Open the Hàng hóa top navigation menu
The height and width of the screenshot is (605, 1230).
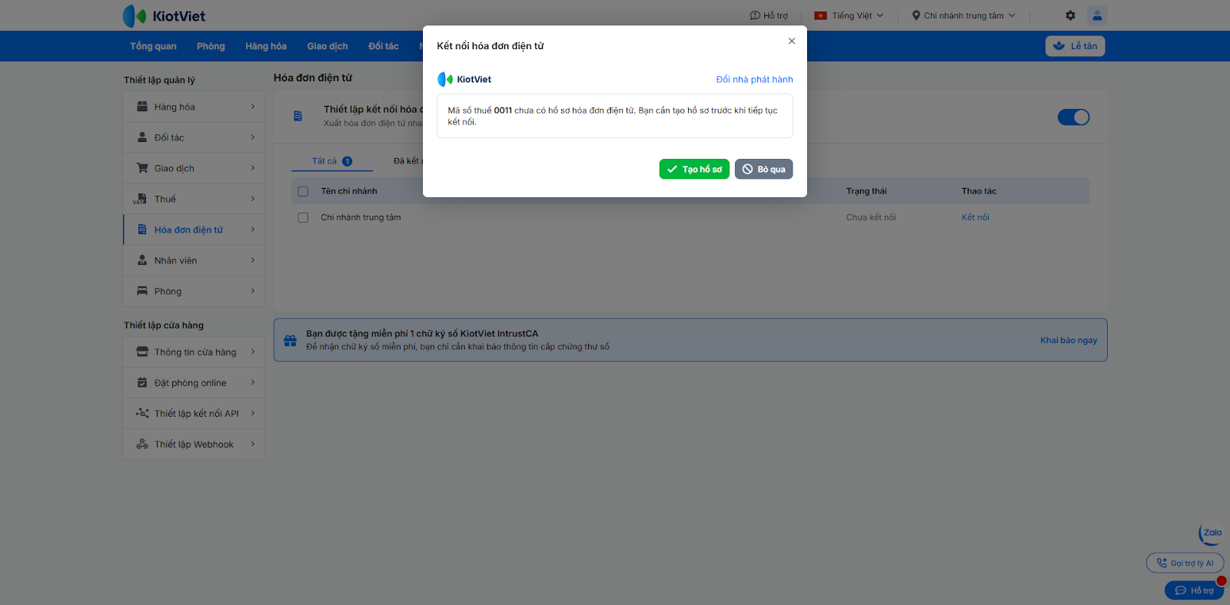click(266, 46)
